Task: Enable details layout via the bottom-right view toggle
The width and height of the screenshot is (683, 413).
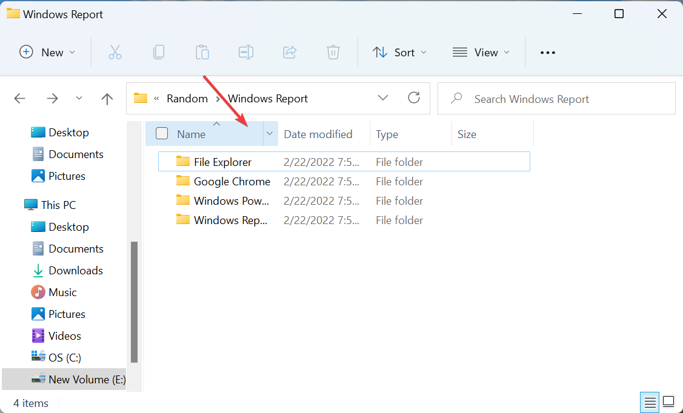Action: [x=650, y=401]
